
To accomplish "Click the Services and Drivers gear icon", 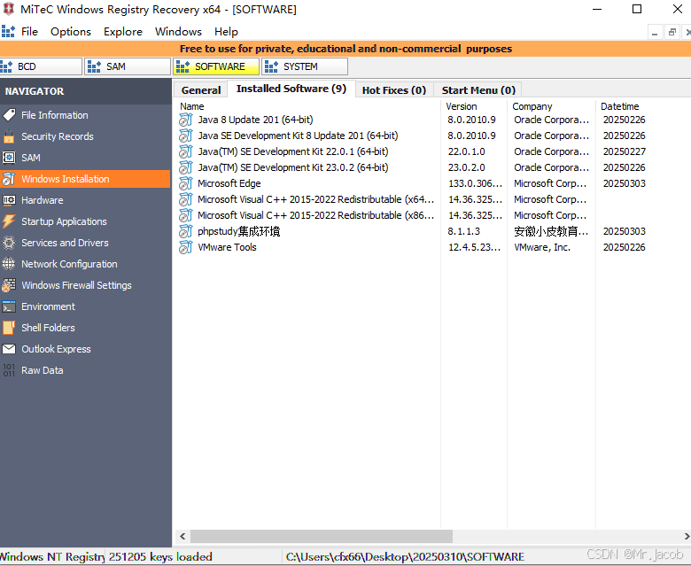I will tap(9, 243).
